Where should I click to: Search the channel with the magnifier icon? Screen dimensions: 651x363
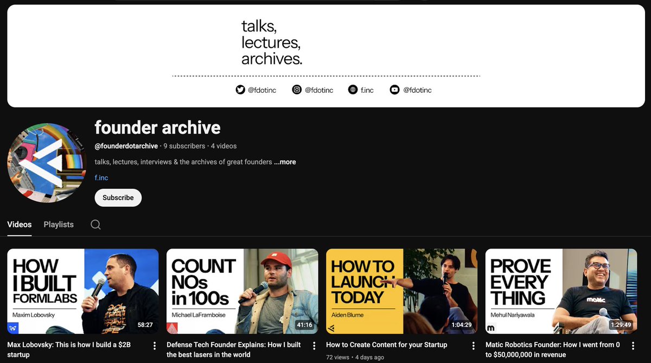(x=95, y=225)
